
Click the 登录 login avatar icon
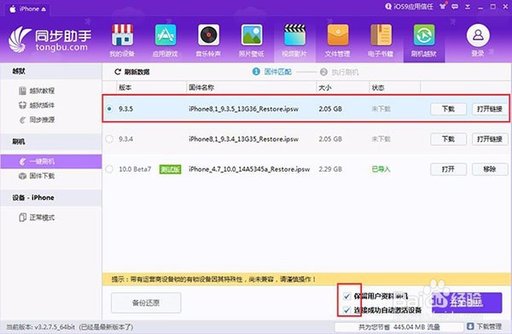[x=478, y=35]
